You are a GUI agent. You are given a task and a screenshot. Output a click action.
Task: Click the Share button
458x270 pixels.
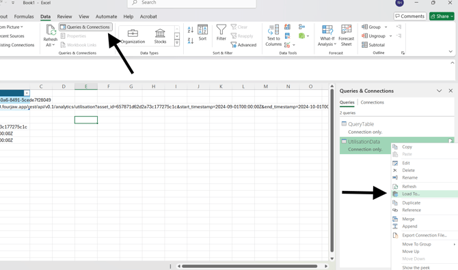pyautogui.click(x=442, y=16)
